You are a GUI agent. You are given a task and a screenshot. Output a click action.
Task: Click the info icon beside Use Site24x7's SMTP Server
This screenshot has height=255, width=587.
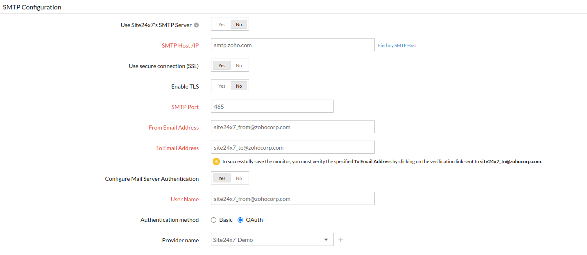tap(196, 25)
